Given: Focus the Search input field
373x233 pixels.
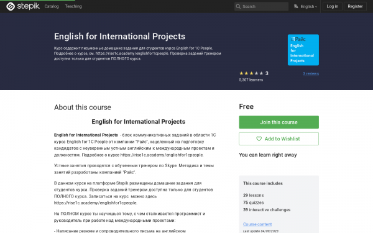Looking at the screenshot, I should [261, 6].
